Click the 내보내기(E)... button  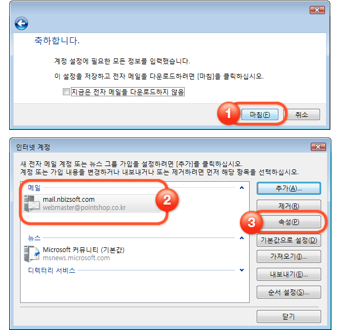(x=289, y=274)
